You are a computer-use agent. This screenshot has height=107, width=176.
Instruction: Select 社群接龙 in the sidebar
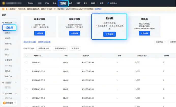[9, 60]
